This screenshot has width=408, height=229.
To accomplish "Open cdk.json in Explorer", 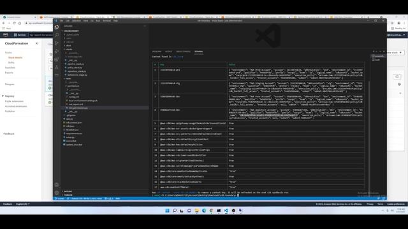I will click(70, 126).
